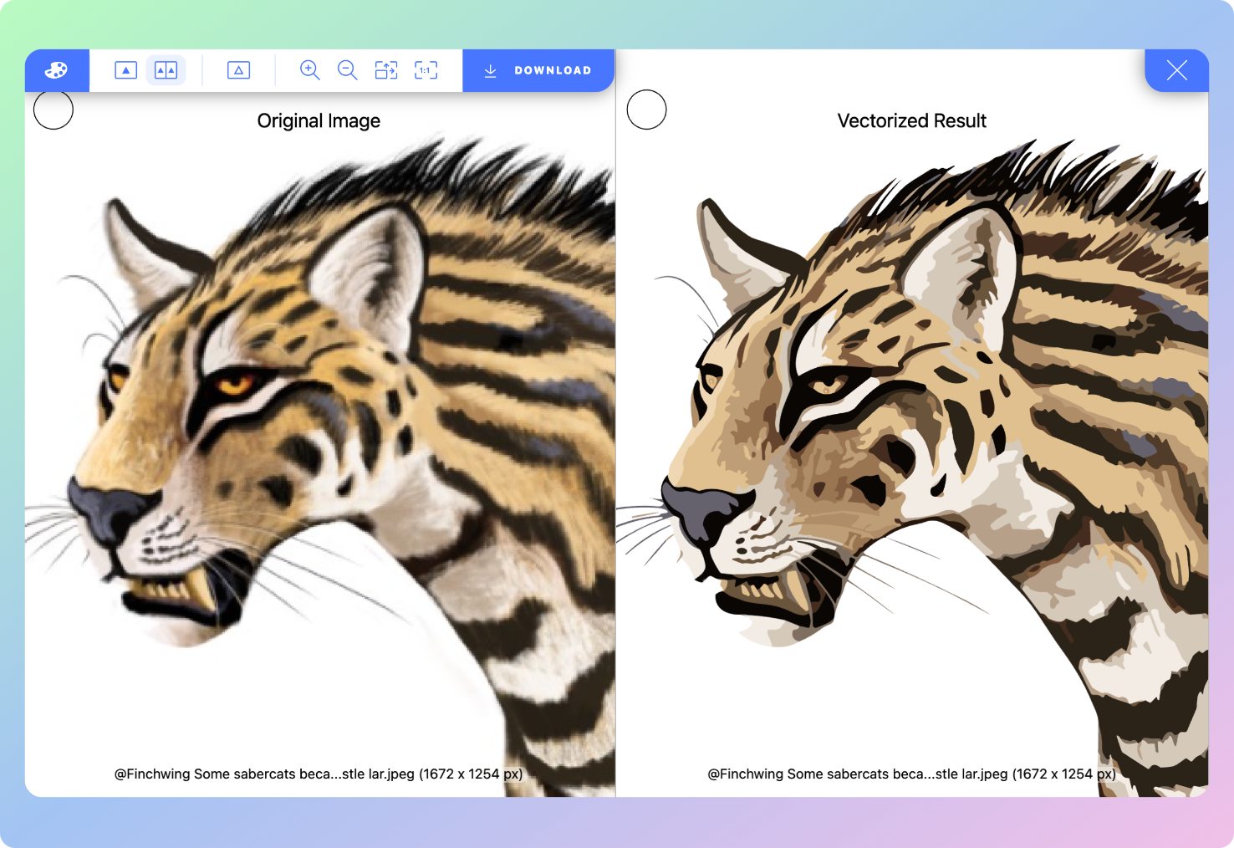The height and width of the screenshot is (848, 1234).
Task: Click the Download button
Action: [552, 70]
